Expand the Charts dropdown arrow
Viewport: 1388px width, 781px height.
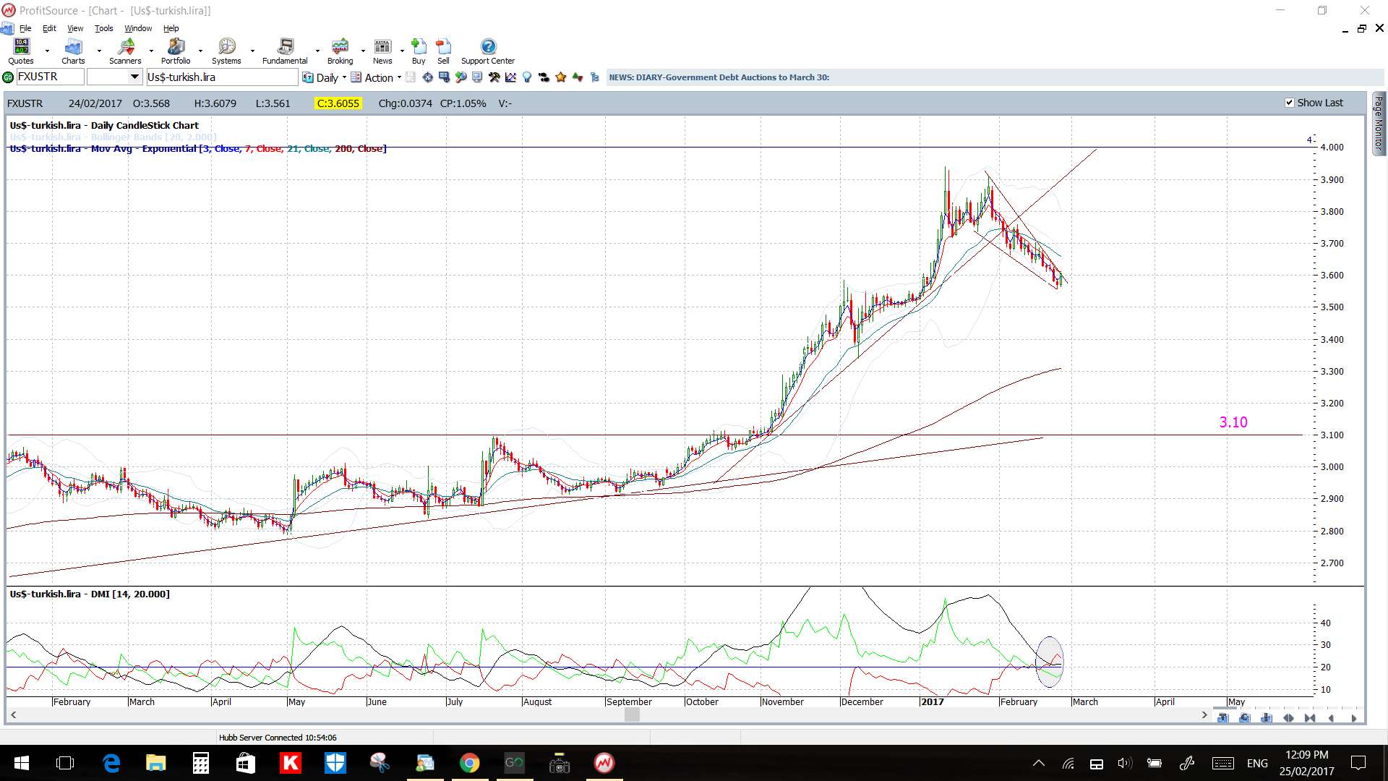click(99, 51)
